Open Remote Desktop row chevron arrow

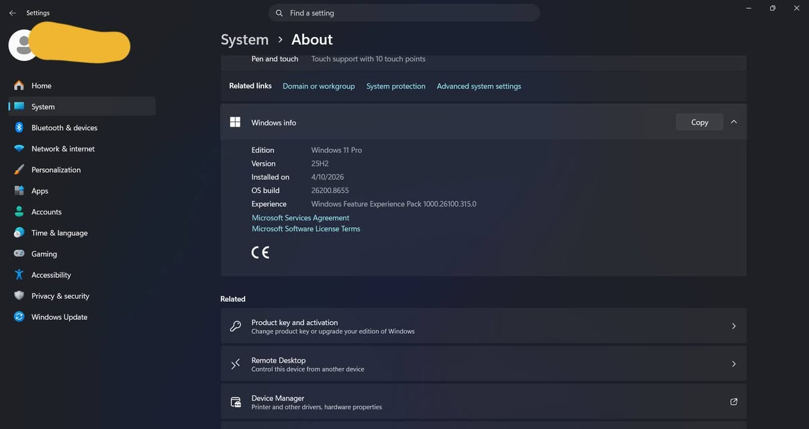pyautogui.click(x=734, y=364)
